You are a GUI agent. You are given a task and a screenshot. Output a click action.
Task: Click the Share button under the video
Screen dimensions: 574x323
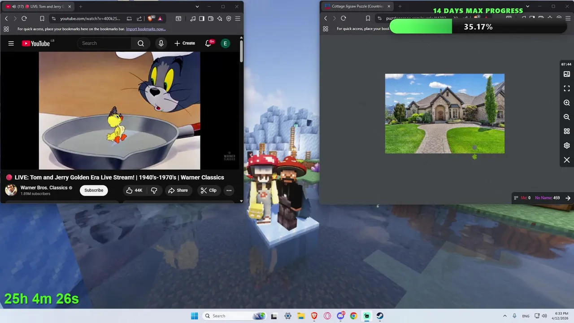point(178,190)
